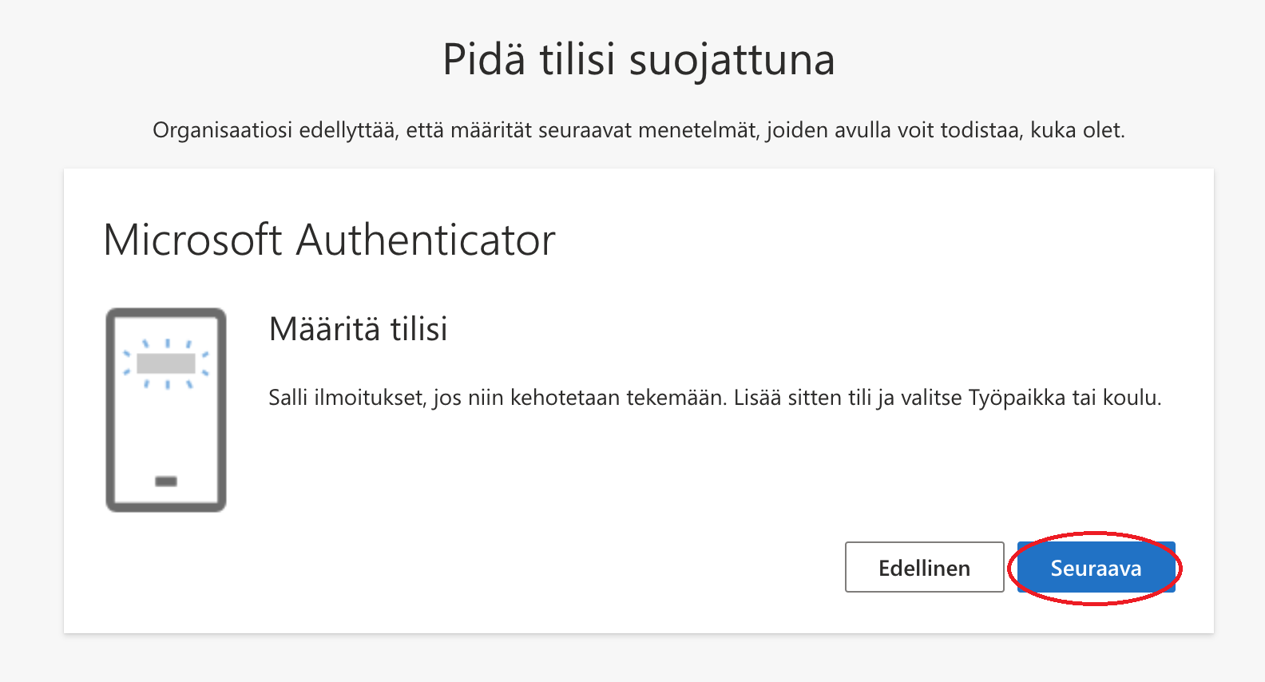Click the word suojattuna in the title

732,60
